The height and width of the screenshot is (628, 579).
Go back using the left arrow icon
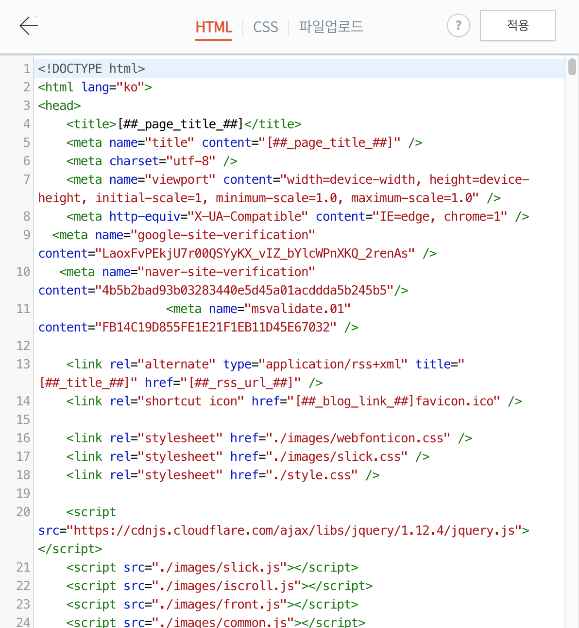(29, 26)
